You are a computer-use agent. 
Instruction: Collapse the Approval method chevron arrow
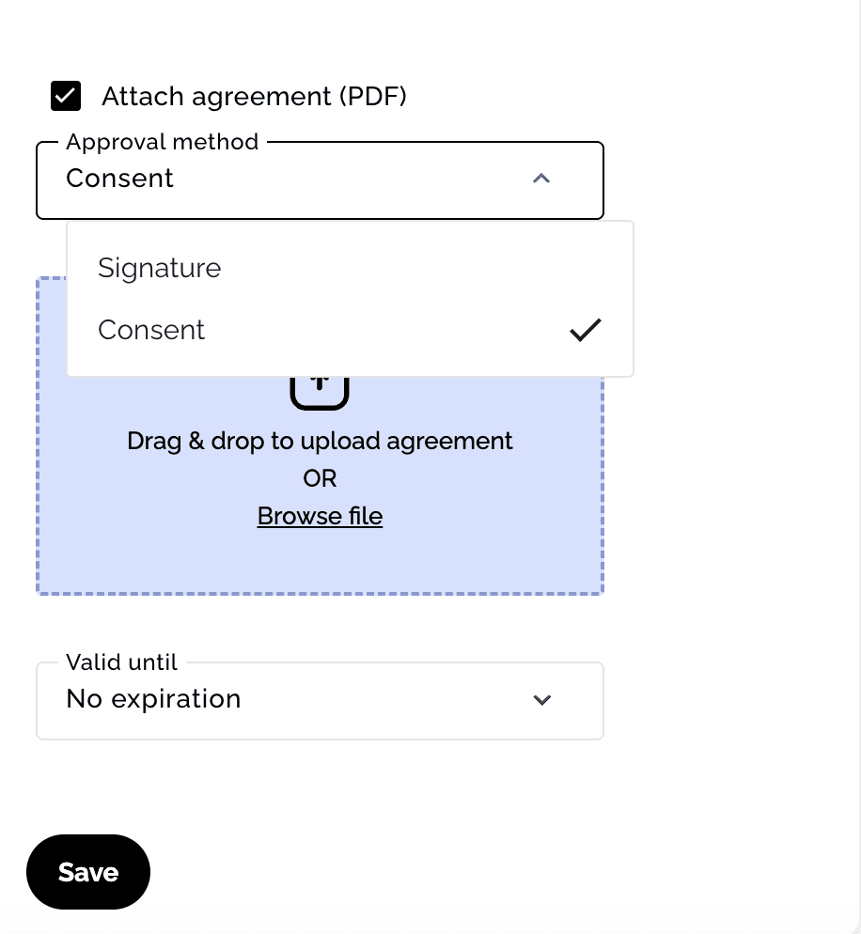541,179
